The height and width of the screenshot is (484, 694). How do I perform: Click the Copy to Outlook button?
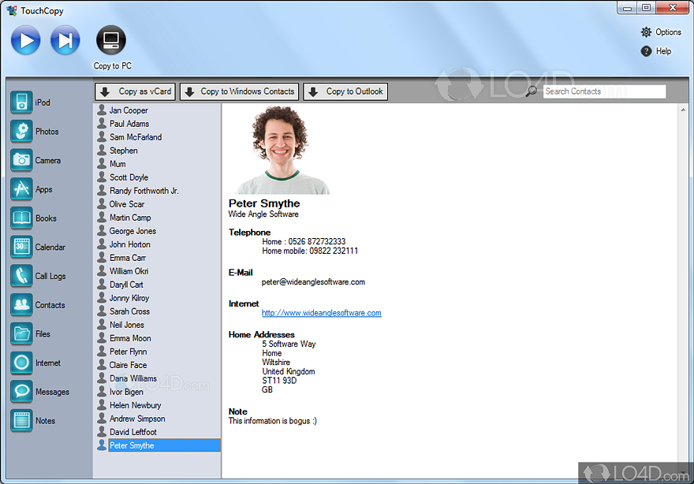coord(346,91)
